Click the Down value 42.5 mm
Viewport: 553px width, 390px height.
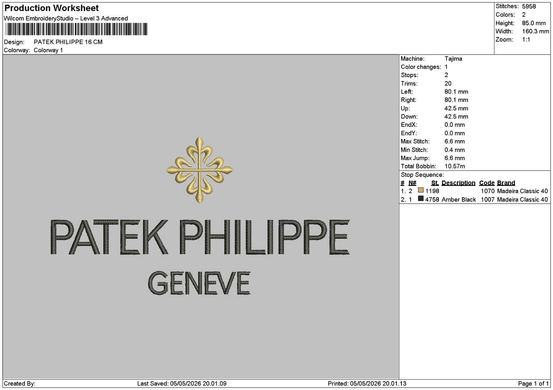coord(456,117)
